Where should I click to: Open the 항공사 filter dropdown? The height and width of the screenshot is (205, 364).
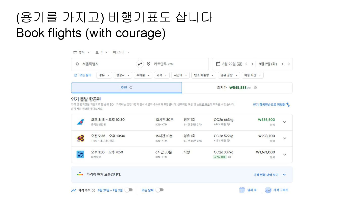pyautogui.click(x=123, y=75)
